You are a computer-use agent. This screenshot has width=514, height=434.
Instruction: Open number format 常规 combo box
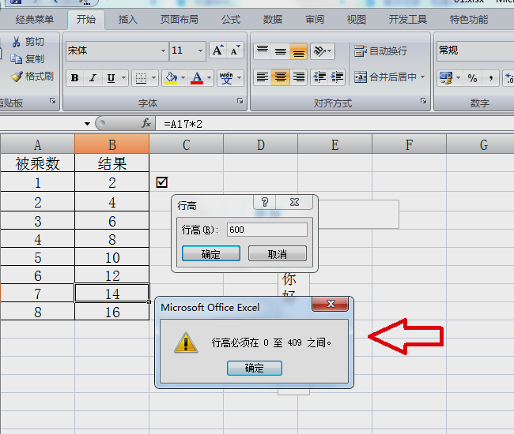pos(475,51)
